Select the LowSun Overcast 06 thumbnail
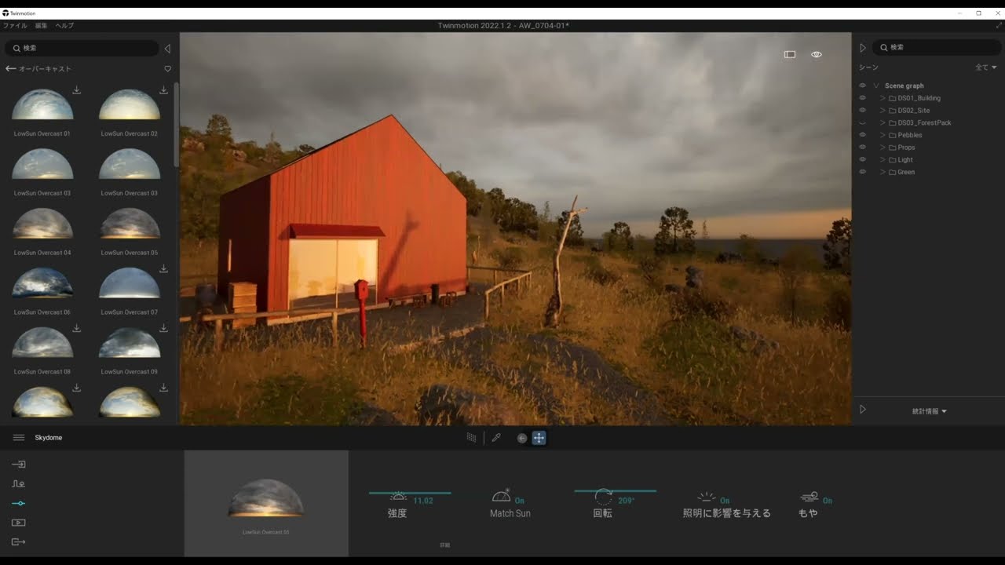Viewport: 1005px width, 565px height. pyautogui.click(x=42, y=283)
